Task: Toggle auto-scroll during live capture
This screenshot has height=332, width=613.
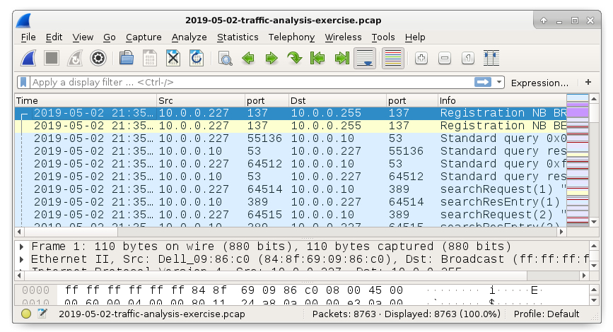Action: (365, 59)
